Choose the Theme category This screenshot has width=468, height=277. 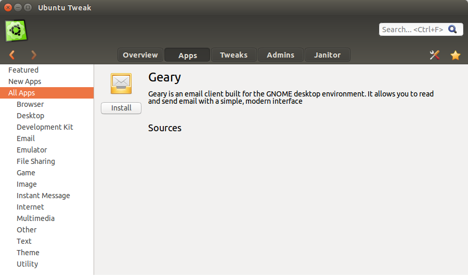pyautogui.click(x=47, y=253)
